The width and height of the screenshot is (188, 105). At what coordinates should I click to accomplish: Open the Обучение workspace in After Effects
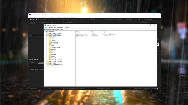tap(129, 20)
